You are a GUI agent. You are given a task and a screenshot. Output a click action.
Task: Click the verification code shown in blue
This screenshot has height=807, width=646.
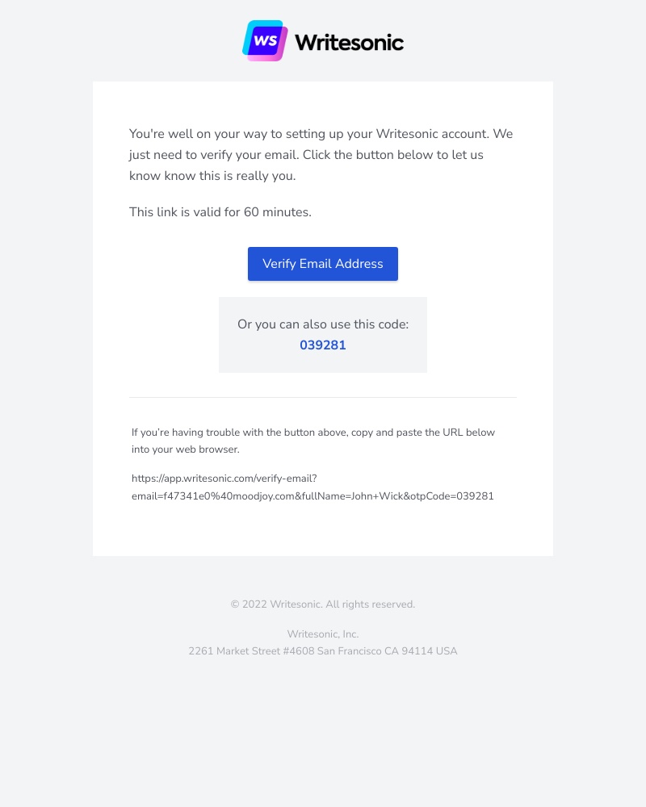[322, 345]
